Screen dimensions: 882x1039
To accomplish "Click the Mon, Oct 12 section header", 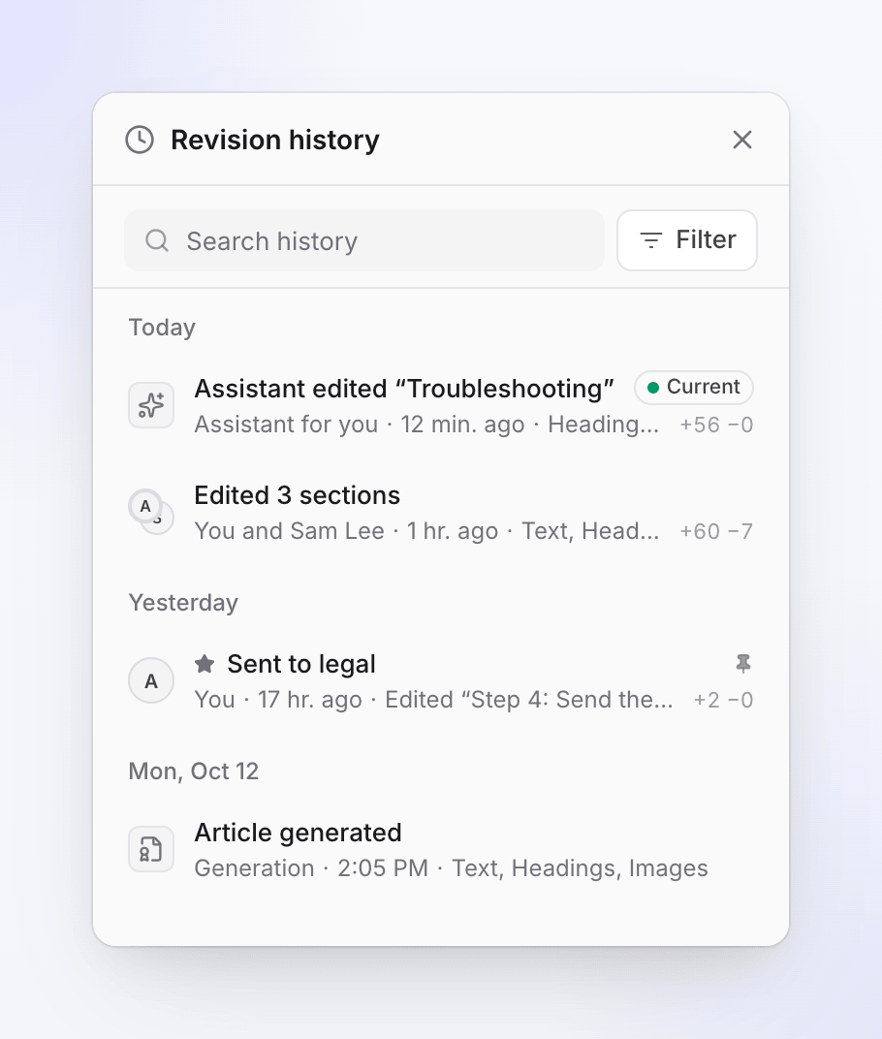I will [x=194, y=771].
